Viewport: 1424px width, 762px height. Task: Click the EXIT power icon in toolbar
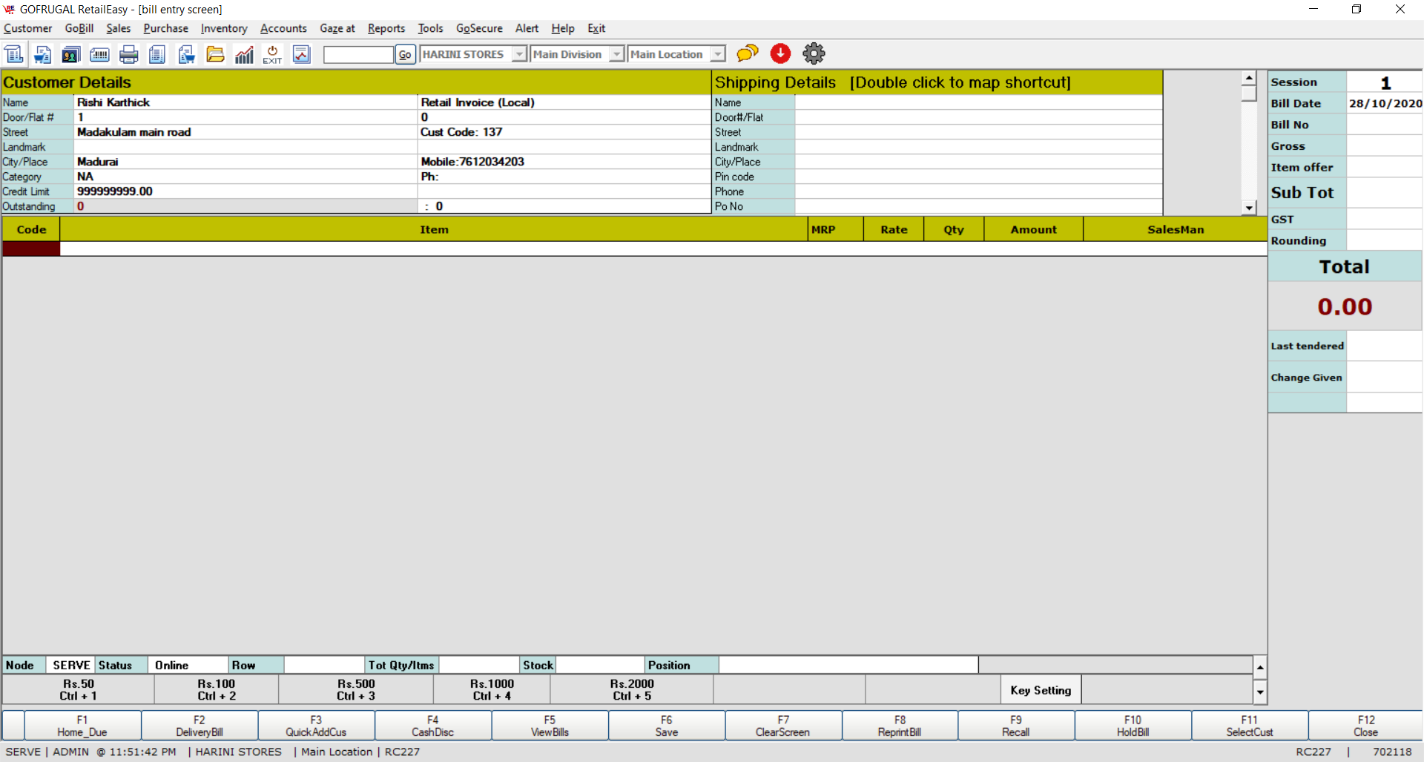tap(272, 54)
